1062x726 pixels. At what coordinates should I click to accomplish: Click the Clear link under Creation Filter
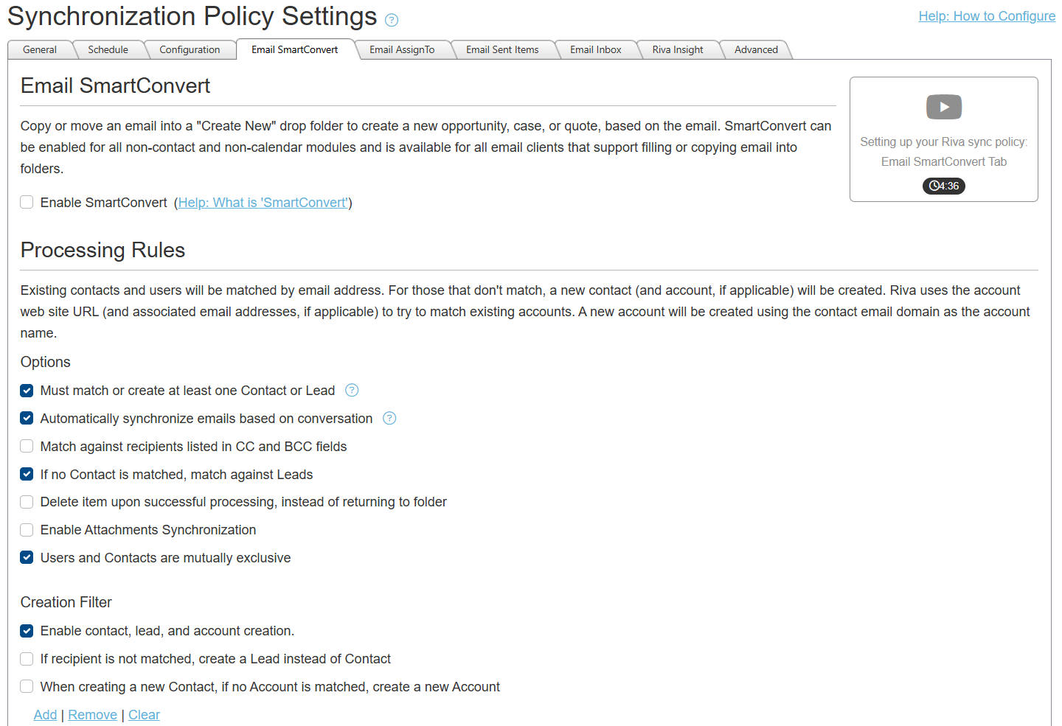point(144,714)
